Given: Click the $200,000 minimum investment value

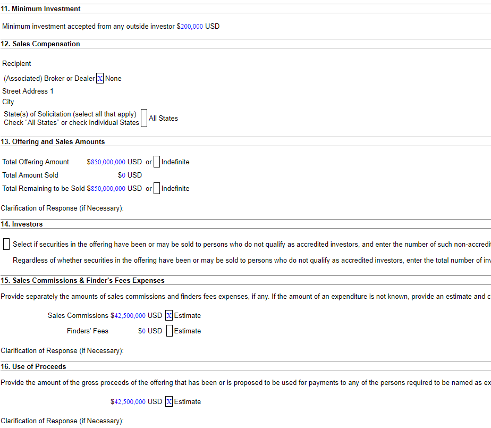Looking at the screenshot, I should pos(190,26).
